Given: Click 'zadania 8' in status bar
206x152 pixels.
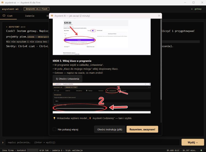Looking at the screenshot, I should [x=57, y=150].
